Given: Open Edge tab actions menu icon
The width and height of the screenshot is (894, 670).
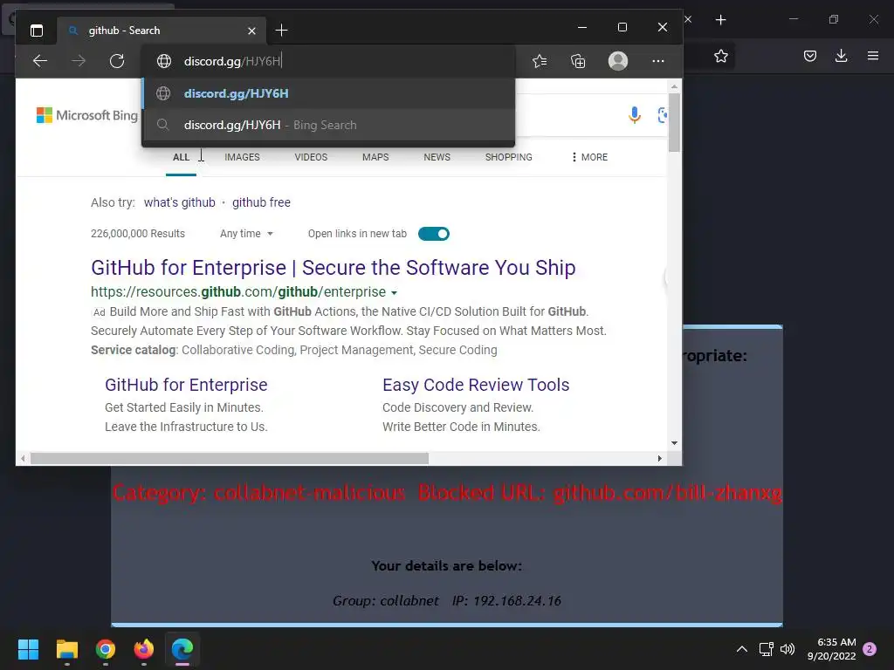Looking at the screenshot, I should 37,31.
